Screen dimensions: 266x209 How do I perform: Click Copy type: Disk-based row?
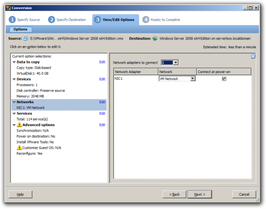coord(34,68)
